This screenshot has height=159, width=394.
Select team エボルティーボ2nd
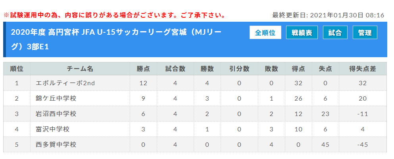click(x=65, y=83)
